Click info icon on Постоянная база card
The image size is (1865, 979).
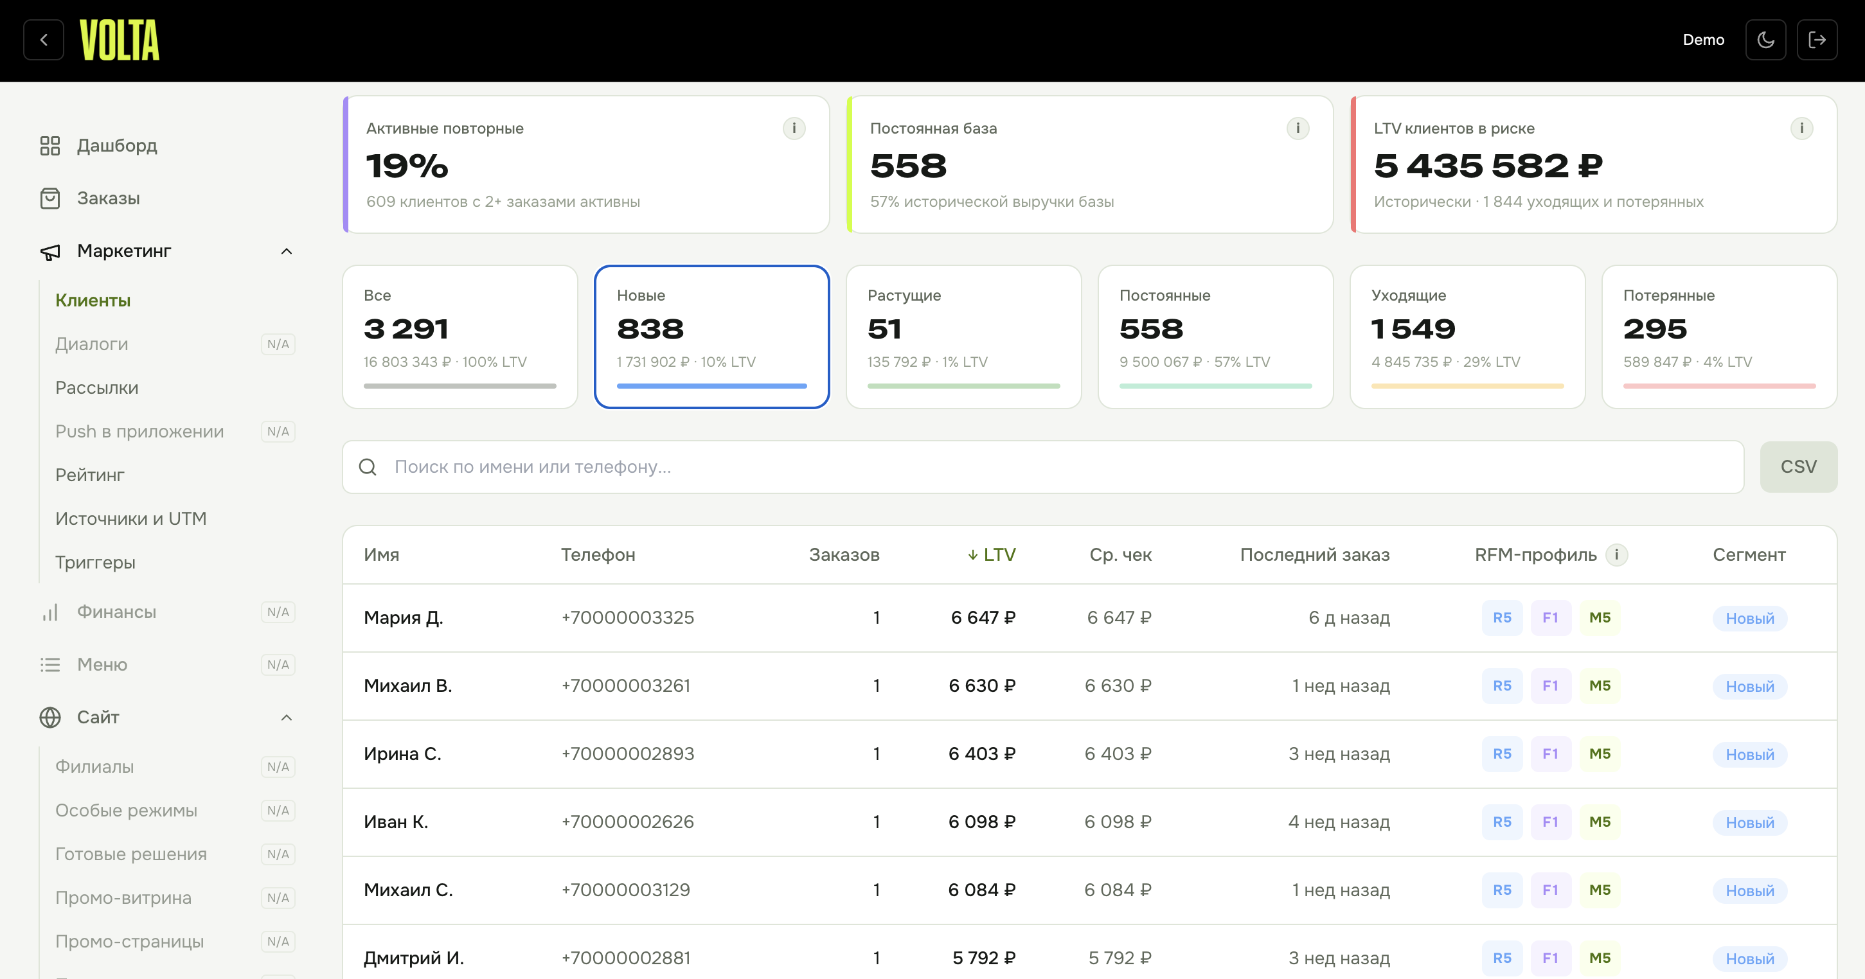pos(1298,128)
